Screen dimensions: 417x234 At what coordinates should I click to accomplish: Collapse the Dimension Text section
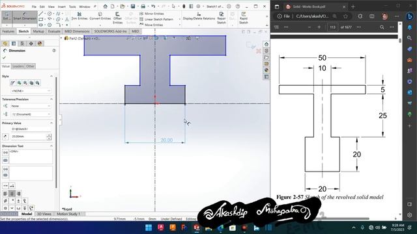(51, 146)
